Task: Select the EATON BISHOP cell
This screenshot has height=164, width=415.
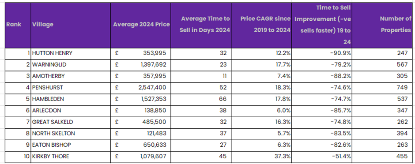Action: pyautogui.click(x=71, y=145)
